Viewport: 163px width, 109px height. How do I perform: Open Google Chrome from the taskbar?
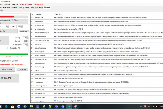point(63,106)
